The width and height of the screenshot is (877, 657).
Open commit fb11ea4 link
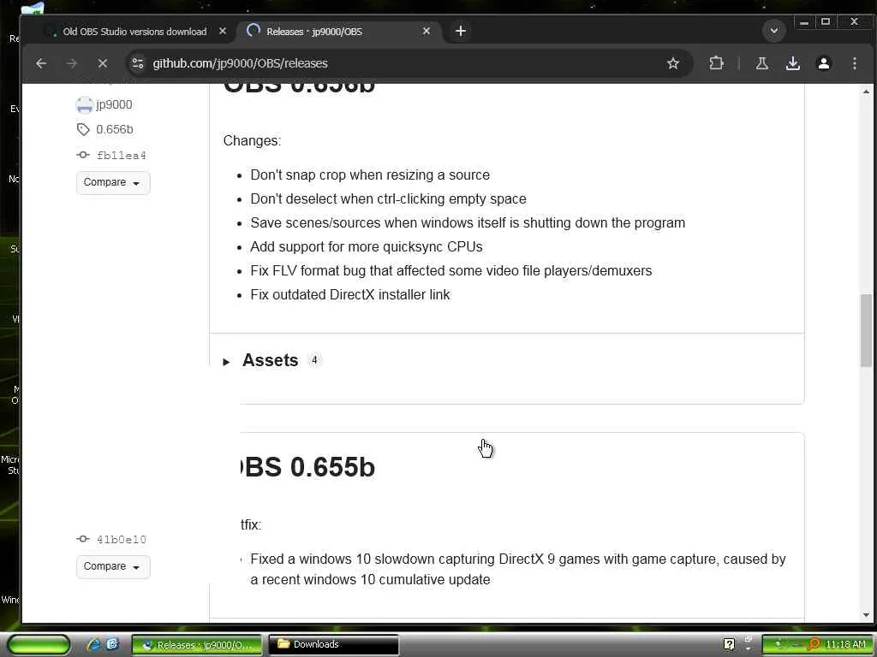click(x=122, y=156)
